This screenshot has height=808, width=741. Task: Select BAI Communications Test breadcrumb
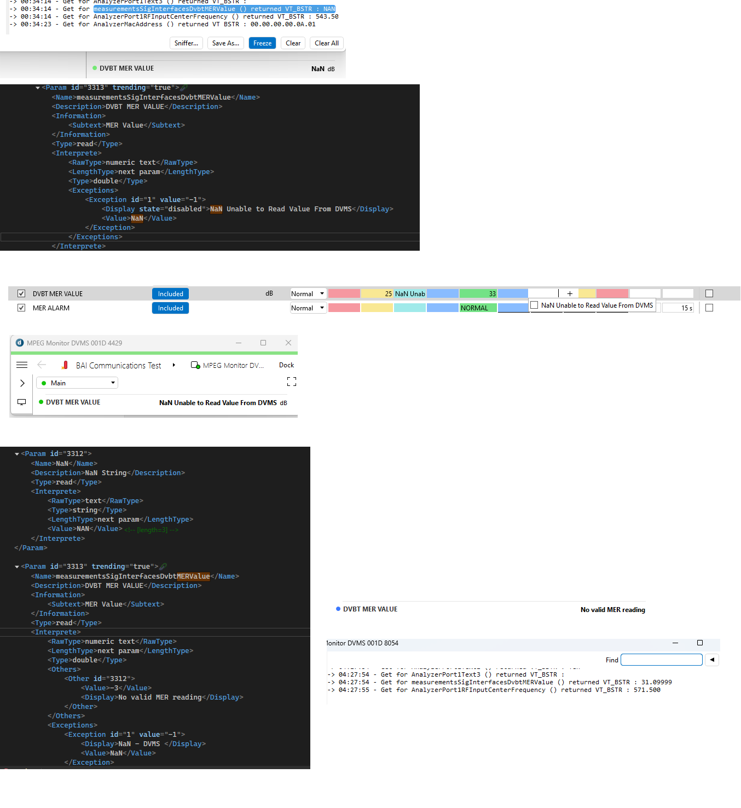click(x=118, y=366)
